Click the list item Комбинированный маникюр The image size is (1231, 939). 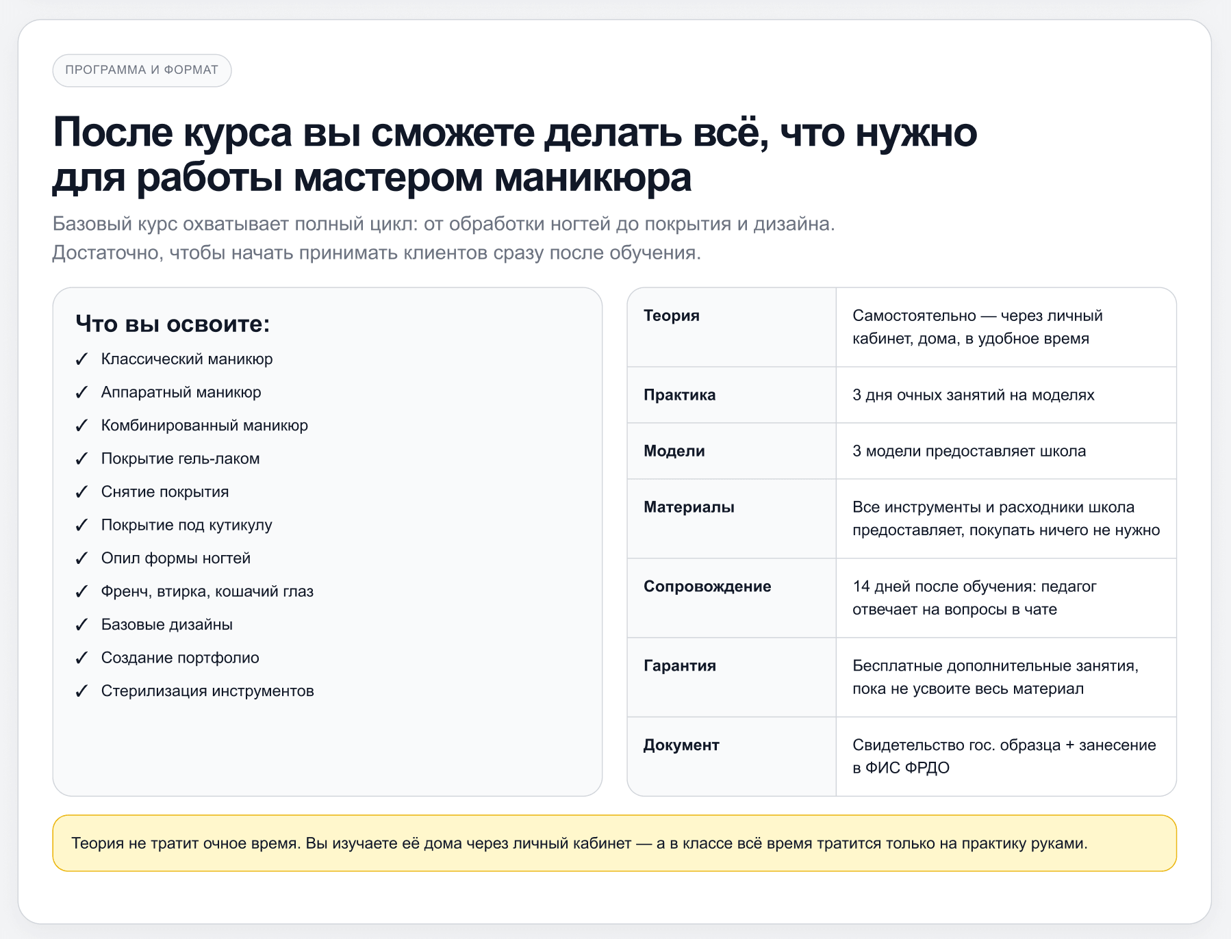click(205, 426)
